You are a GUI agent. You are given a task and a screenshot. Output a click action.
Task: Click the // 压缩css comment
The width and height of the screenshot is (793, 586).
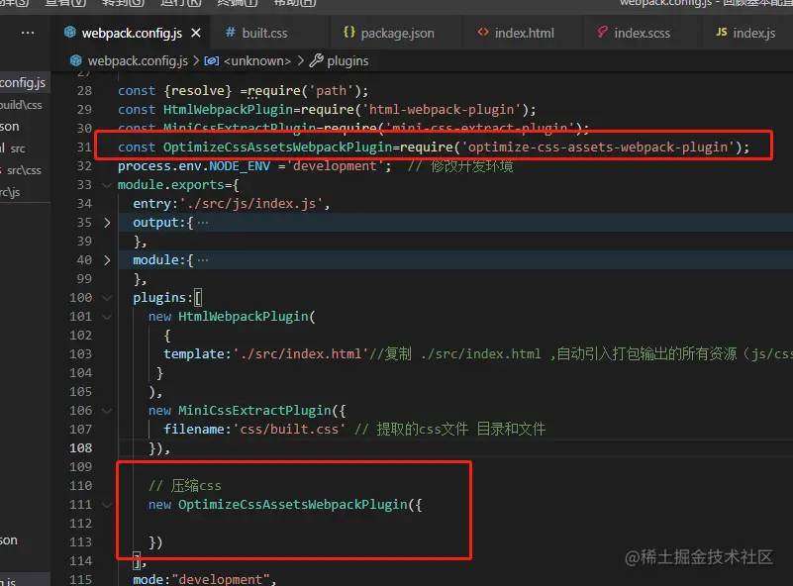(x=184, y=485)
